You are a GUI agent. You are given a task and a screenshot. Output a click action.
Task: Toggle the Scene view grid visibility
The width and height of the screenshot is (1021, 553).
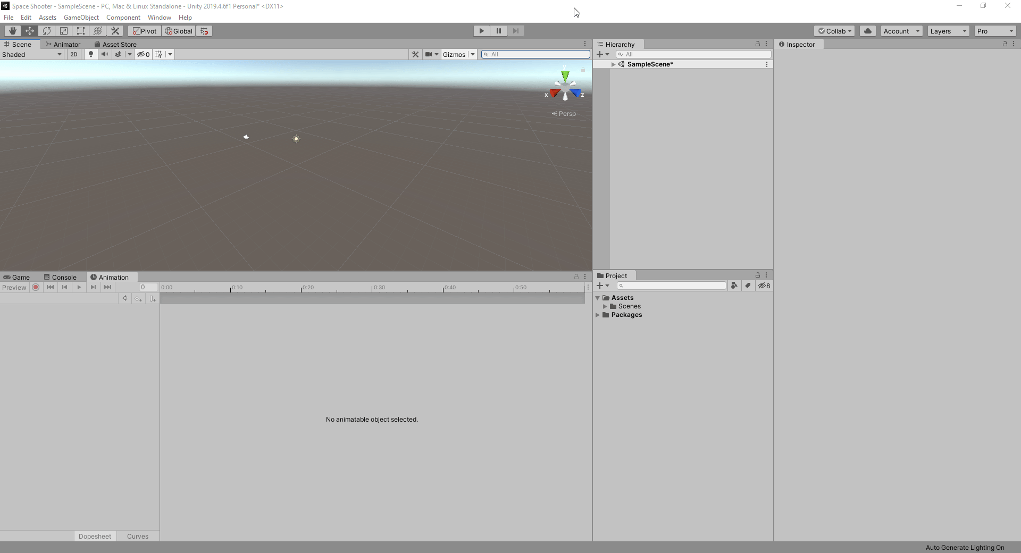click(159, 54)
